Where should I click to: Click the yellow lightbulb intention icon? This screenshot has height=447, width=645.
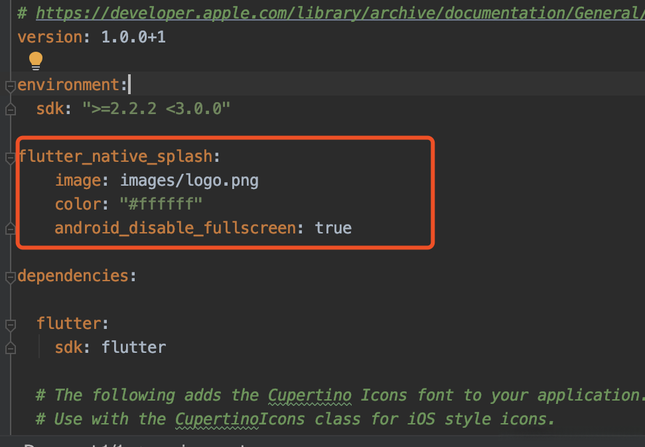(36, 61)
